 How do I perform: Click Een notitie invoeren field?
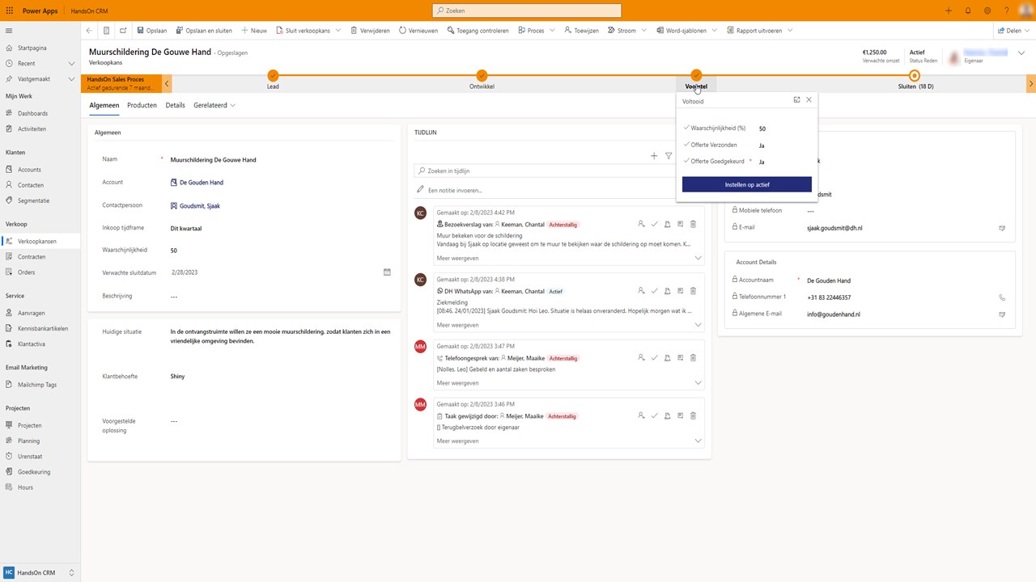[546, 190]
